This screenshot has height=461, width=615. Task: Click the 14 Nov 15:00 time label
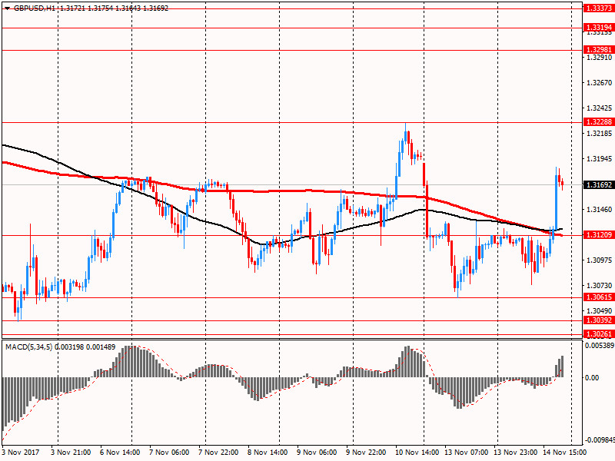click(x=564, y=453)
